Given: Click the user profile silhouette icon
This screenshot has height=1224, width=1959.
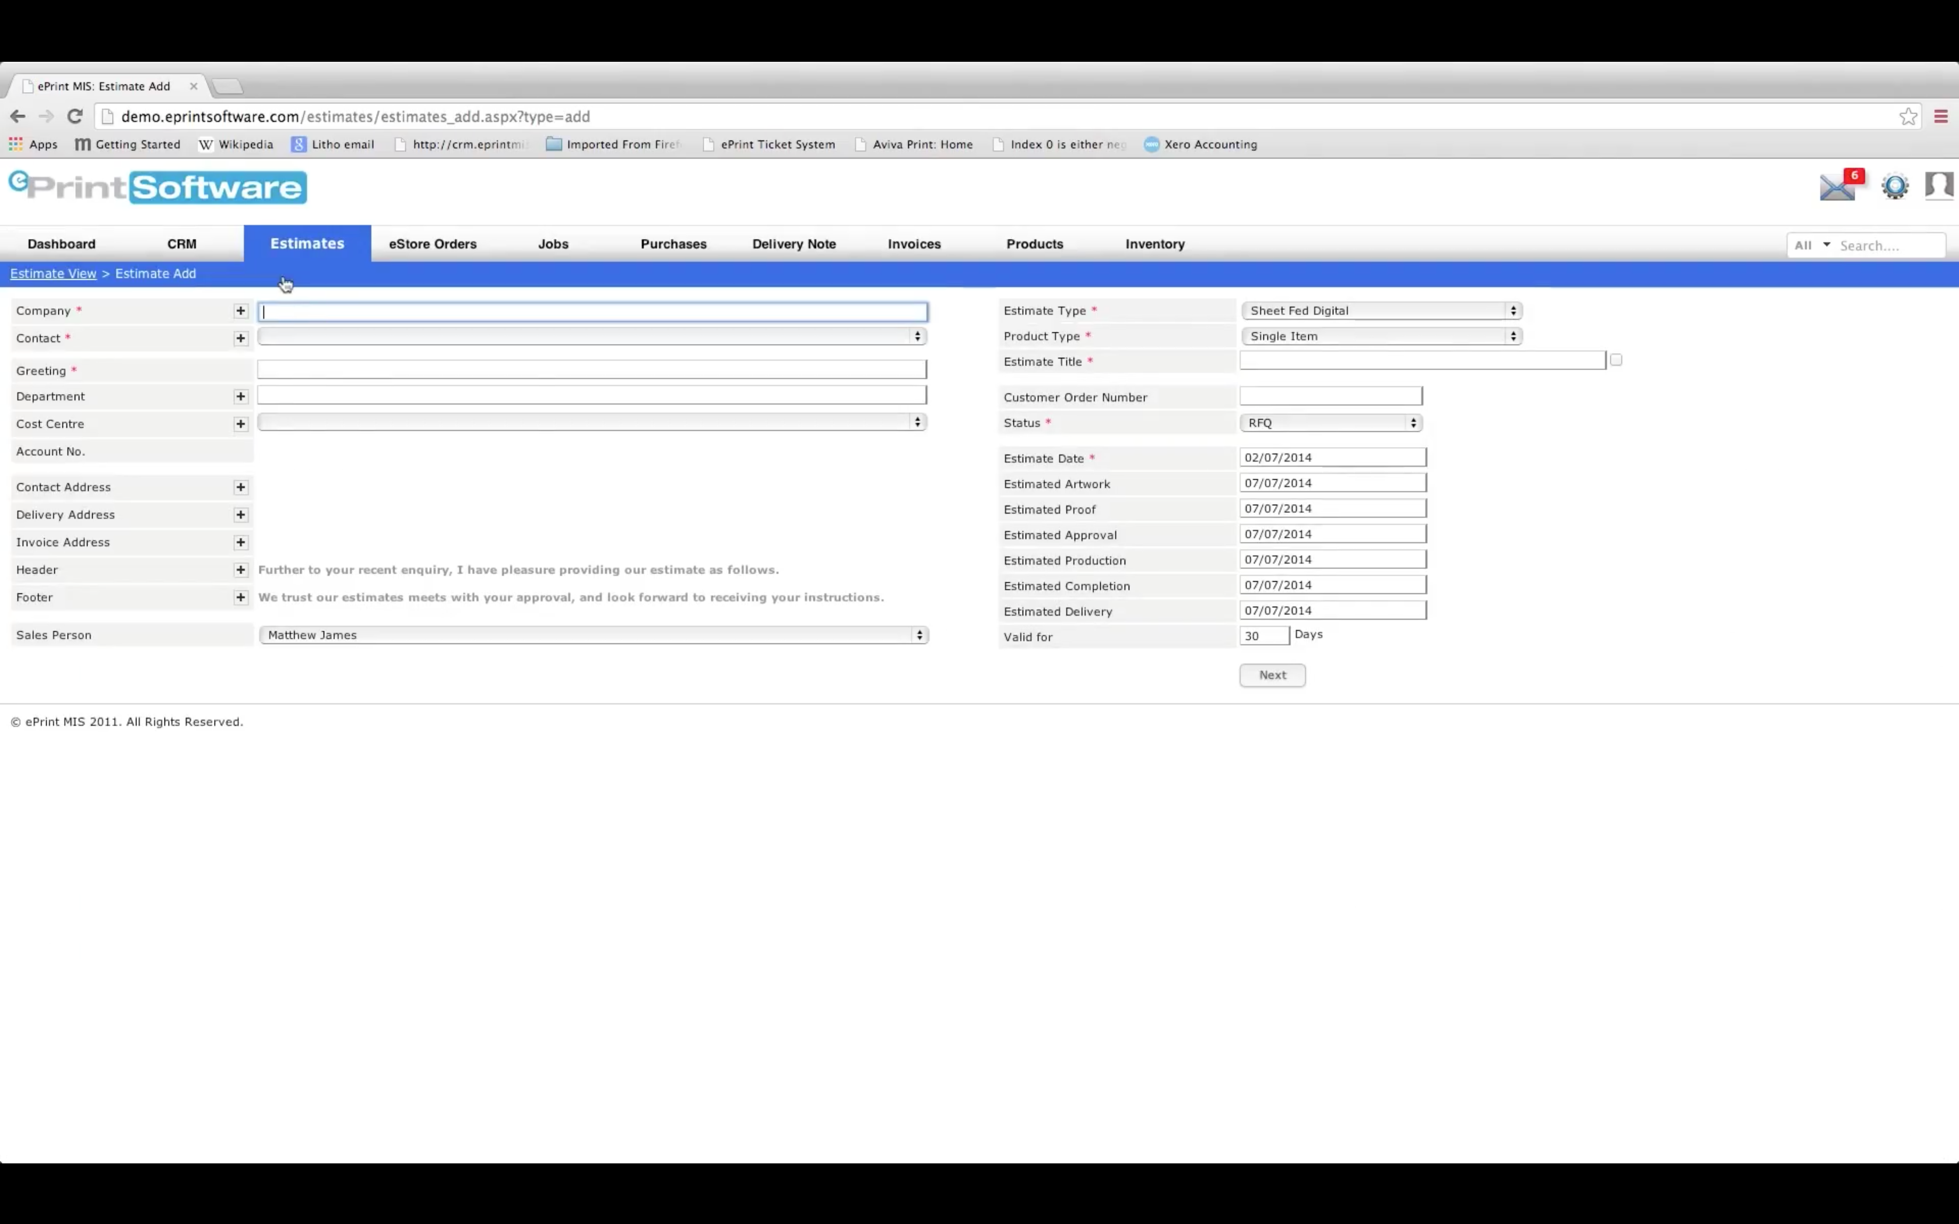Looking at the screenshot, I should point(1939,185).
